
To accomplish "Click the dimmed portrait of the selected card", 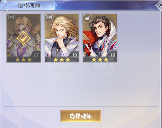I will pyautogui.click(x=23, y=35).
